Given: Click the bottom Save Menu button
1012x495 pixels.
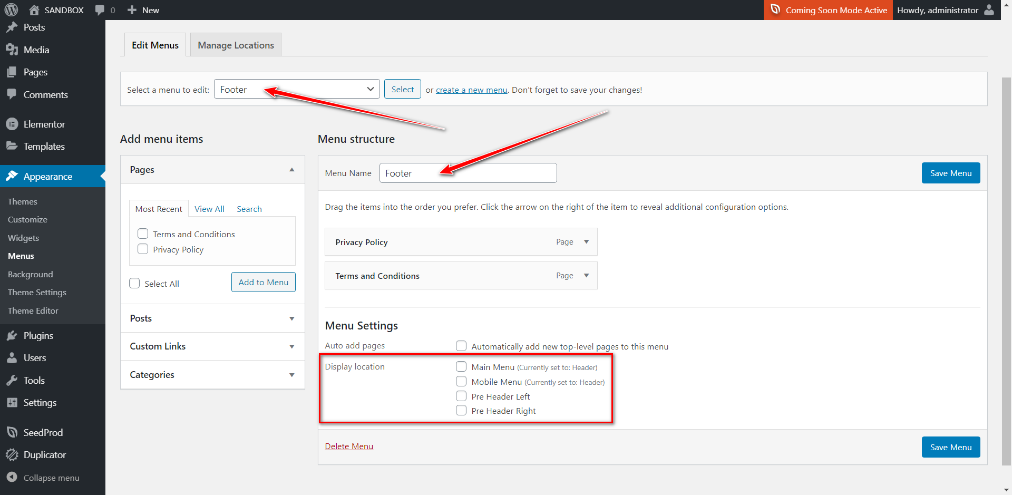Looking at the screenshot, I should (951, 447).
